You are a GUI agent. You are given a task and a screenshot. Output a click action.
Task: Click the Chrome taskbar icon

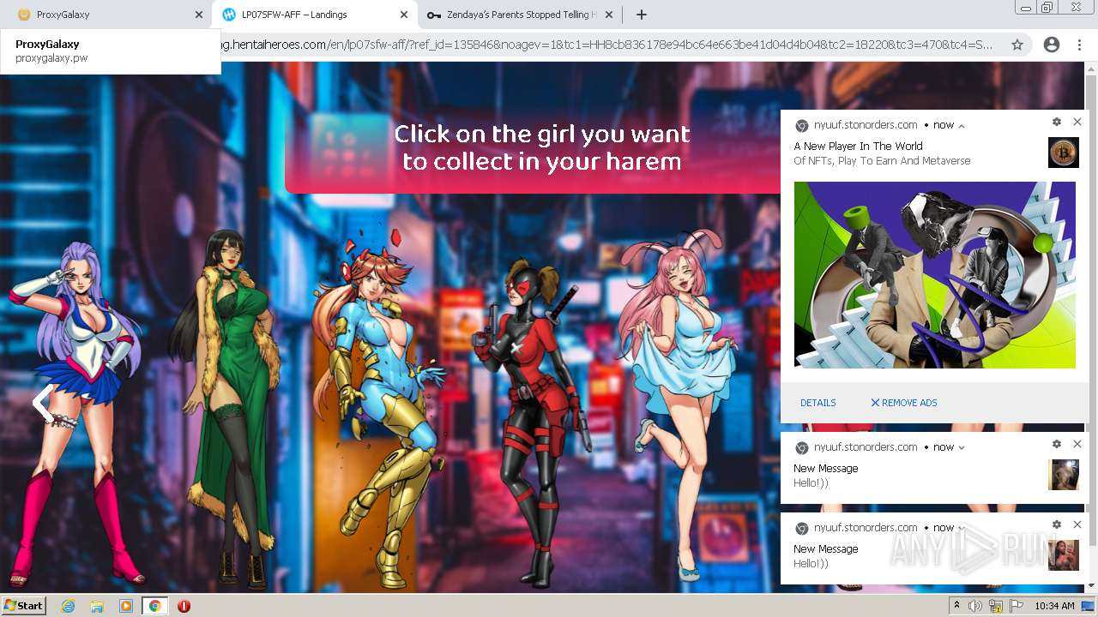[x=154, y=606]
